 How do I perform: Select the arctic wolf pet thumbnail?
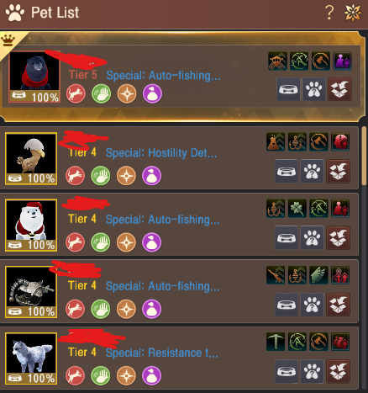[31, 358]
